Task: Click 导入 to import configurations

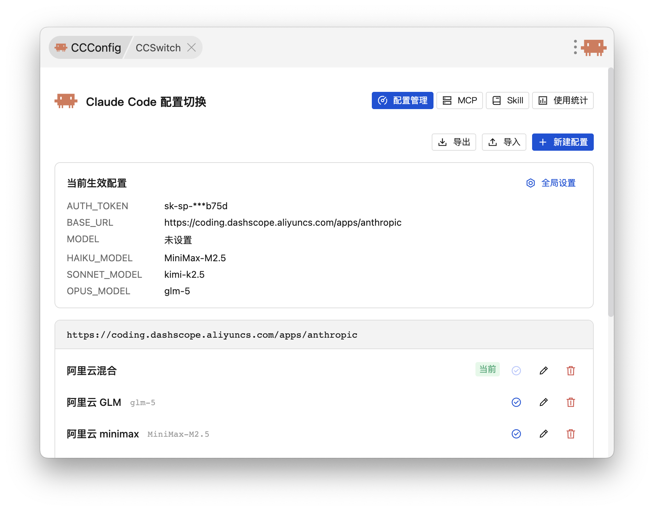Action: point(504,142)
